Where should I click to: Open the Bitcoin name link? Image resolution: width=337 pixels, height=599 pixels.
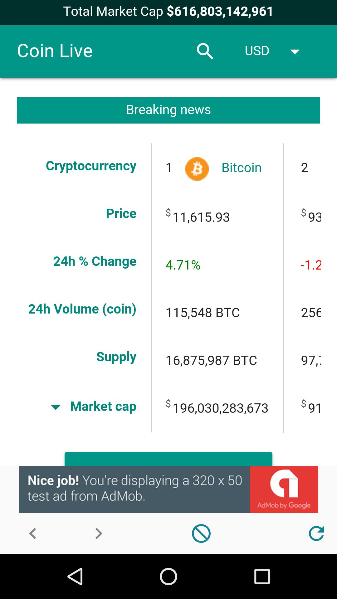242,168
